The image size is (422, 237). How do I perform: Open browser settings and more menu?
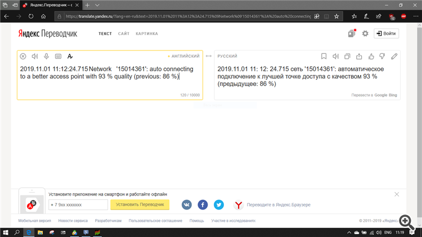pos(416,16)
